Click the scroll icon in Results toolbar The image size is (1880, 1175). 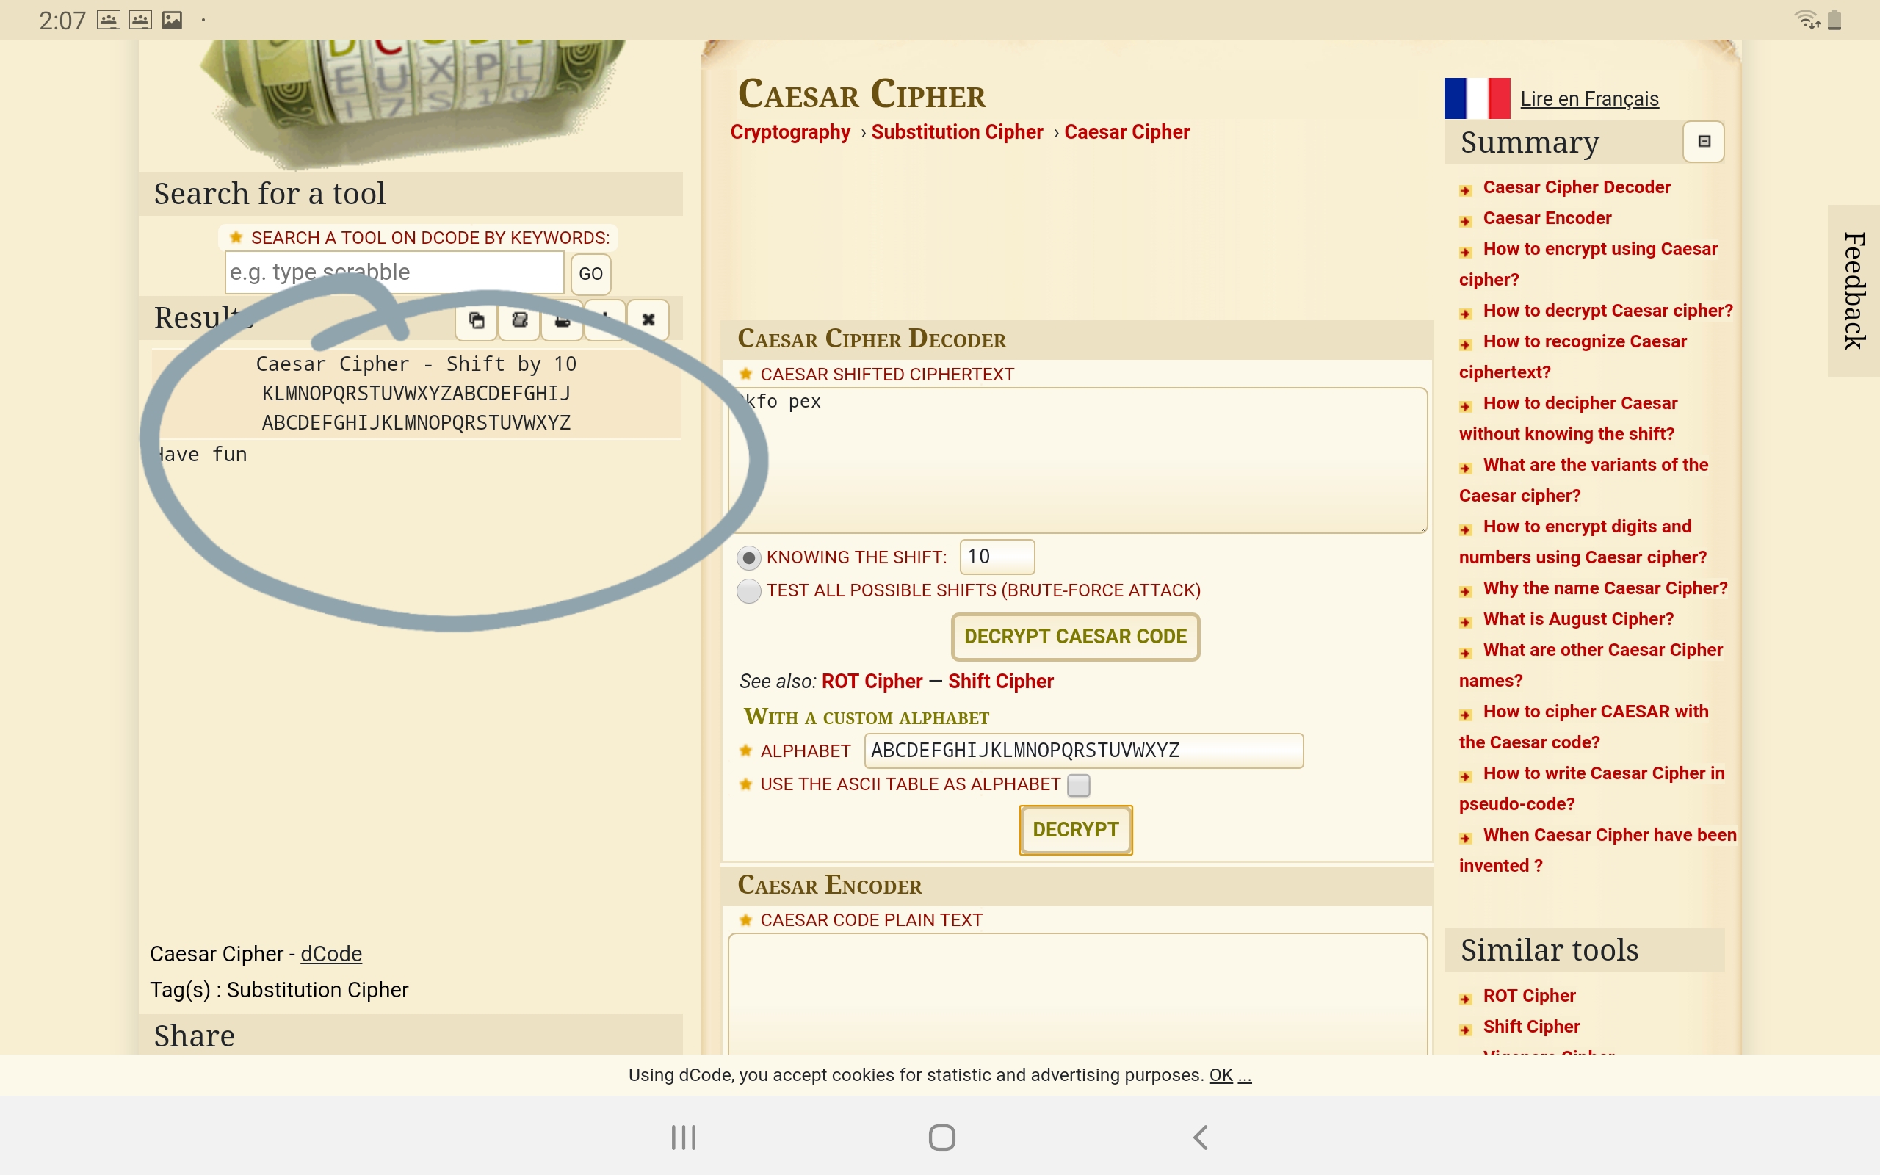pyautogui.click(x=520, y=319)
